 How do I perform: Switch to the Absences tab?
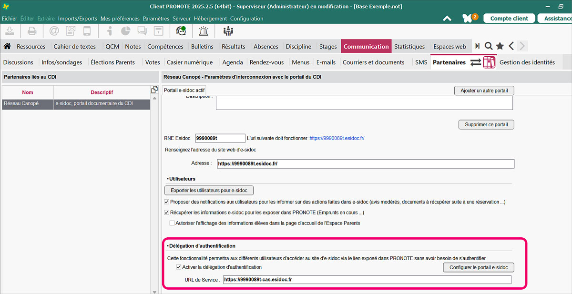[266, 47]
